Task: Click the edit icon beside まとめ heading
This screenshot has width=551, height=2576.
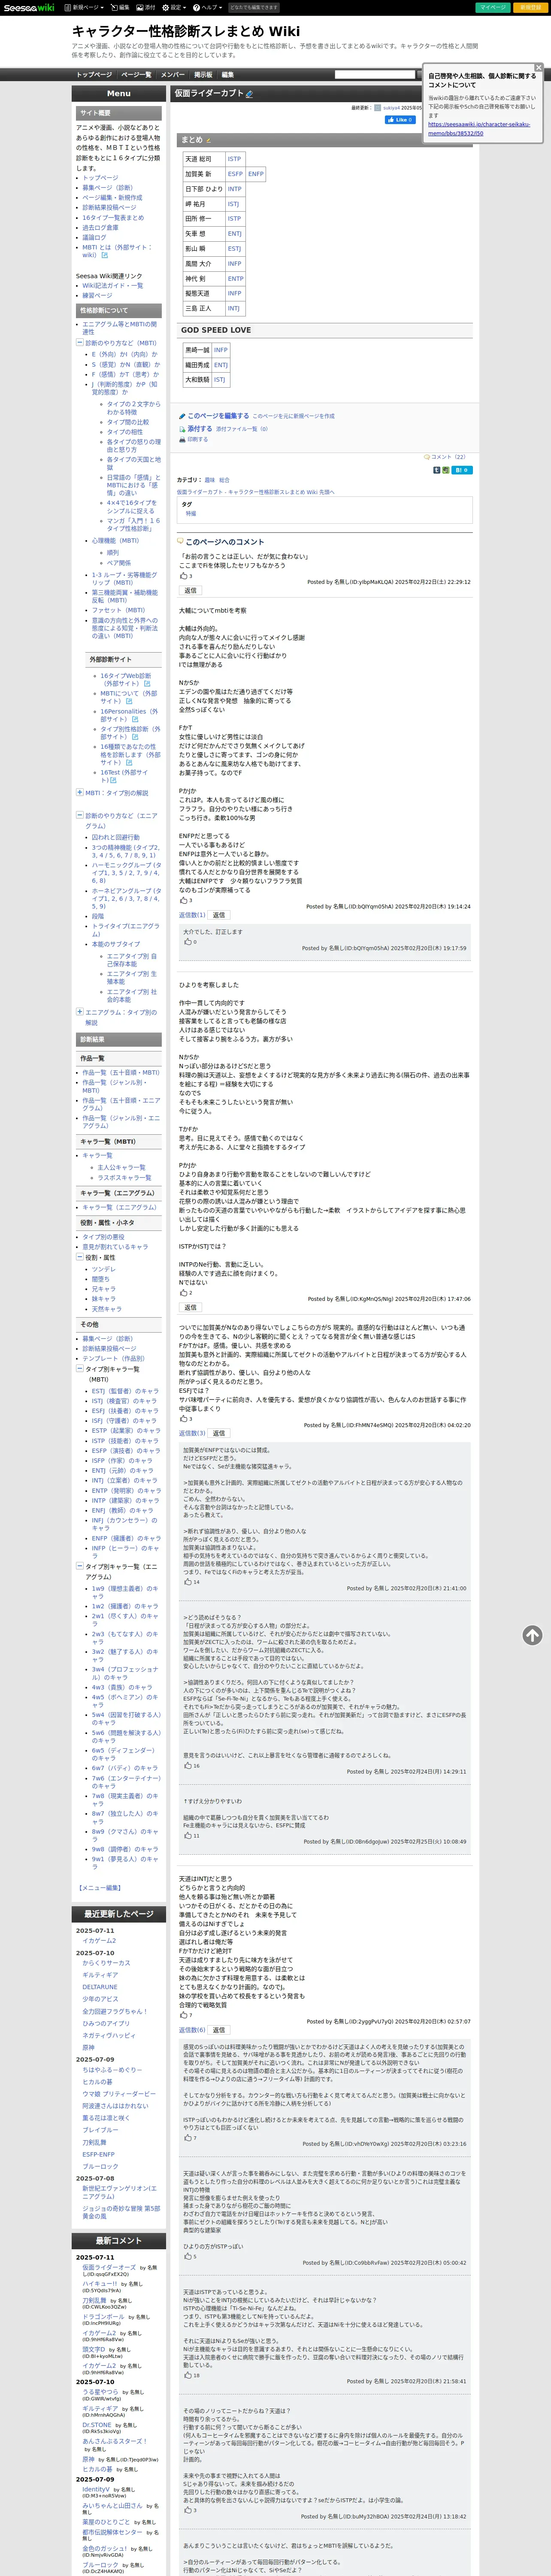Action: (208, 140)
